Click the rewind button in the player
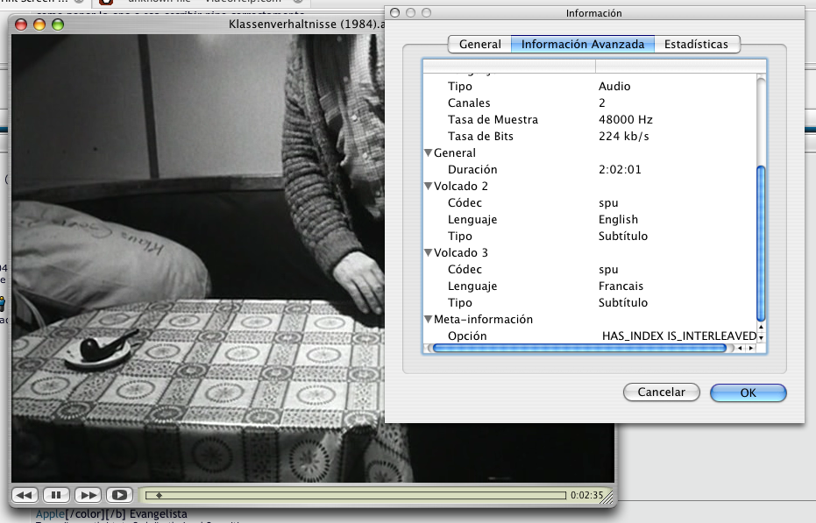 coord(25,495)
